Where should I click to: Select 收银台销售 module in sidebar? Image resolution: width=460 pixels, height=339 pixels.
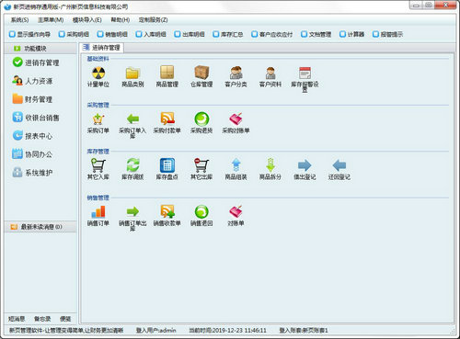pyautogui.click(x=36, y=118)
